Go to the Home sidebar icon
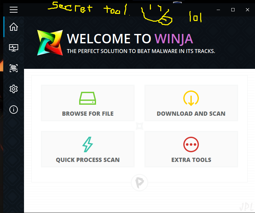Viewport: 255px width, 213px height. 14,27
